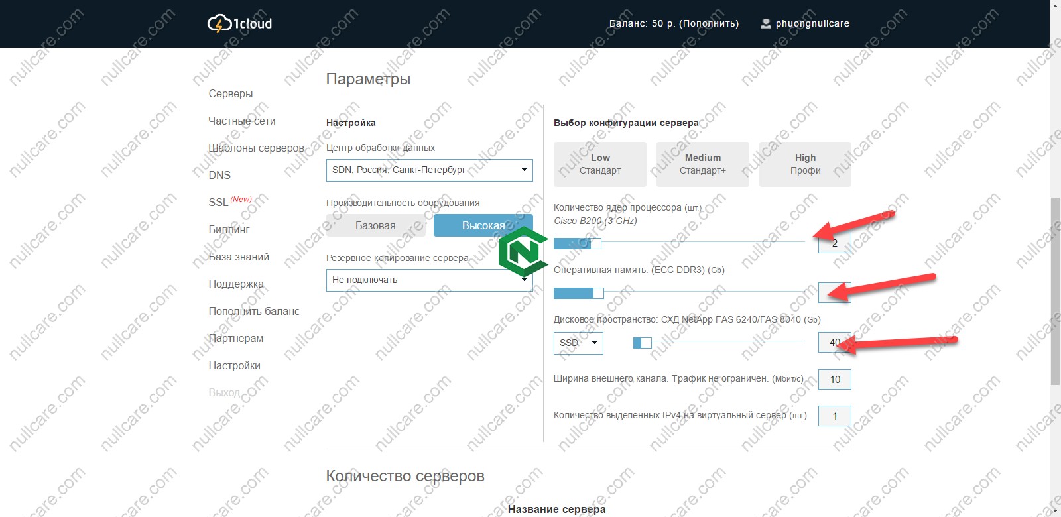Expand the server backup dropdown
The height and width of the screenshot is (517, 1061).
pyautogui.click(x=429, y=280)
